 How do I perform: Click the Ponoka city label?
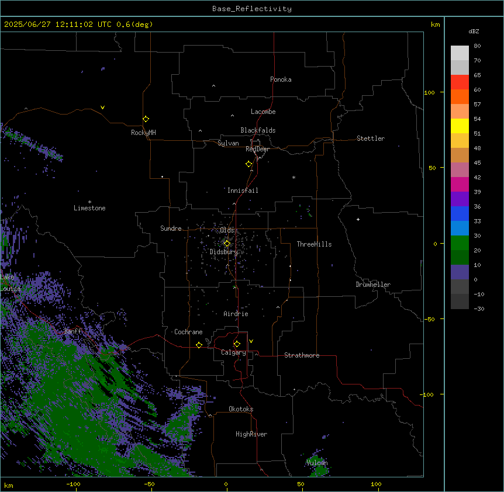[281, 79]
